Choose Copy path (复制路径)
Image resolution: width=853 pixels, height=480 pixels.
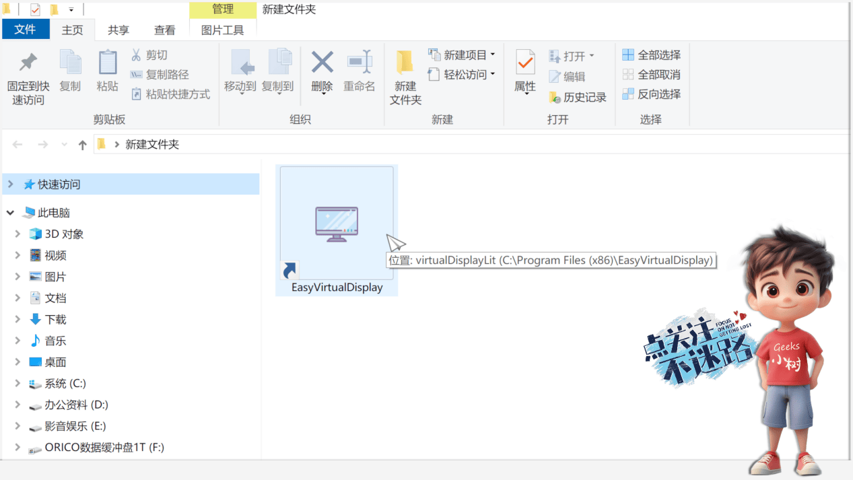point(160,75)
